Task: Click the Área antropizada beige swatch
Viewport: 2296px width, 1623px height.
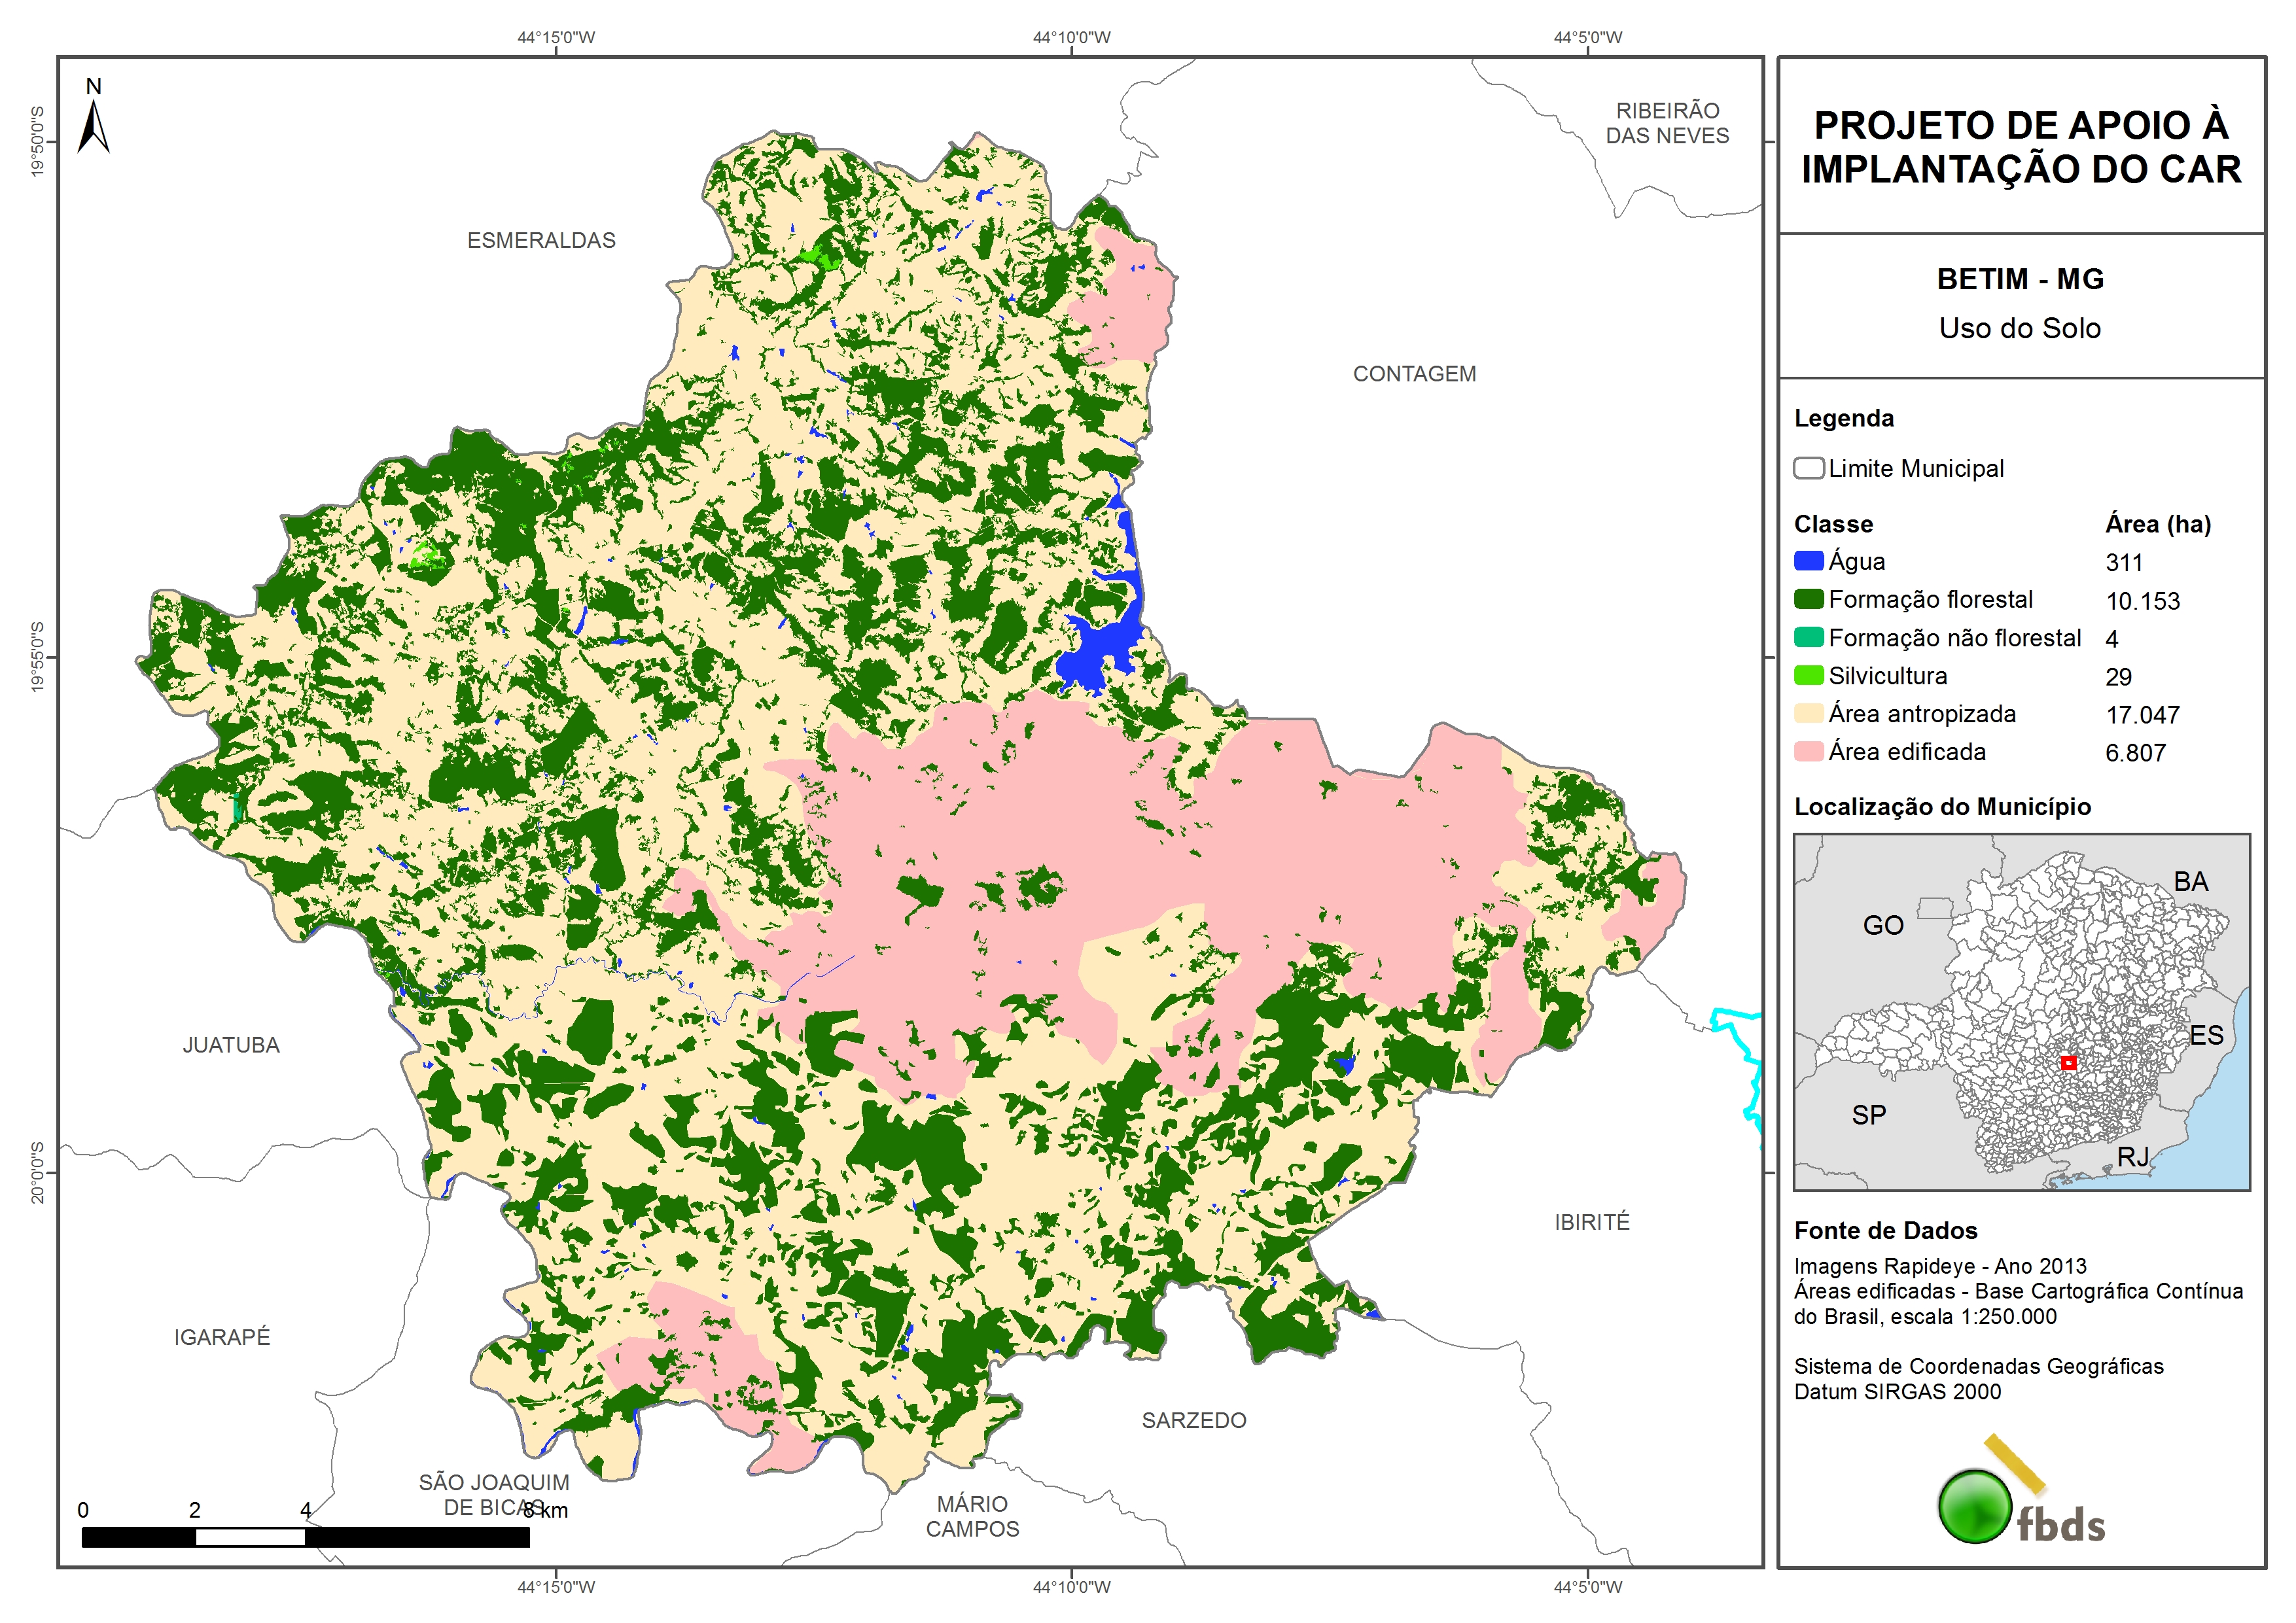Action: [1808, 713]
